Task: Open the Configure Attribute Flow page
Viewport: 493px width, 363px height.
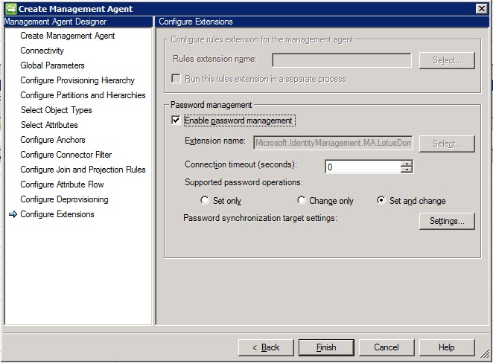Action: coord(62,184)
